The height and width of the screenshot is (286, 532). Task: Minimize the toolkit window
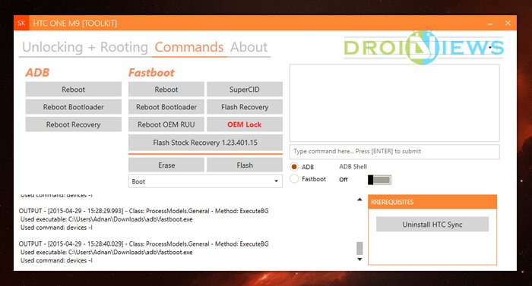tap(490, 23)
